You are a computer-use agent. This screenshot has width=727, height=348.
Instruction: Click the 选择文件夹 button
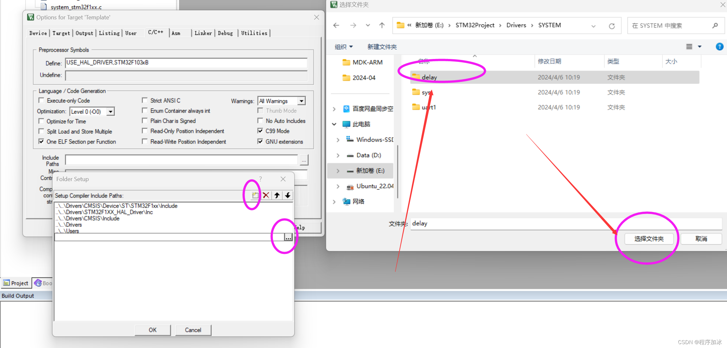tap(649, 239)
